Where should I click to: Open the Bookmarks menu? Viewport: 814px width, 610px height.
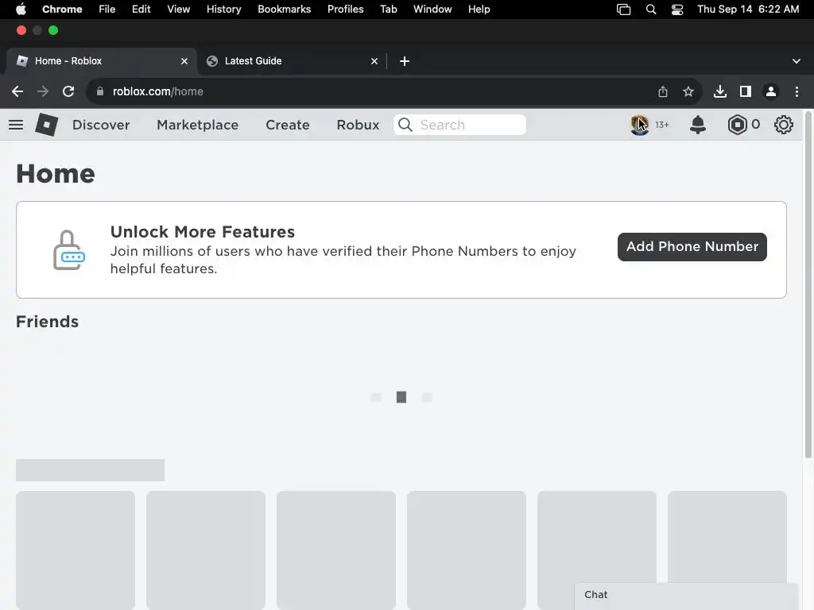tap(284, 10)
